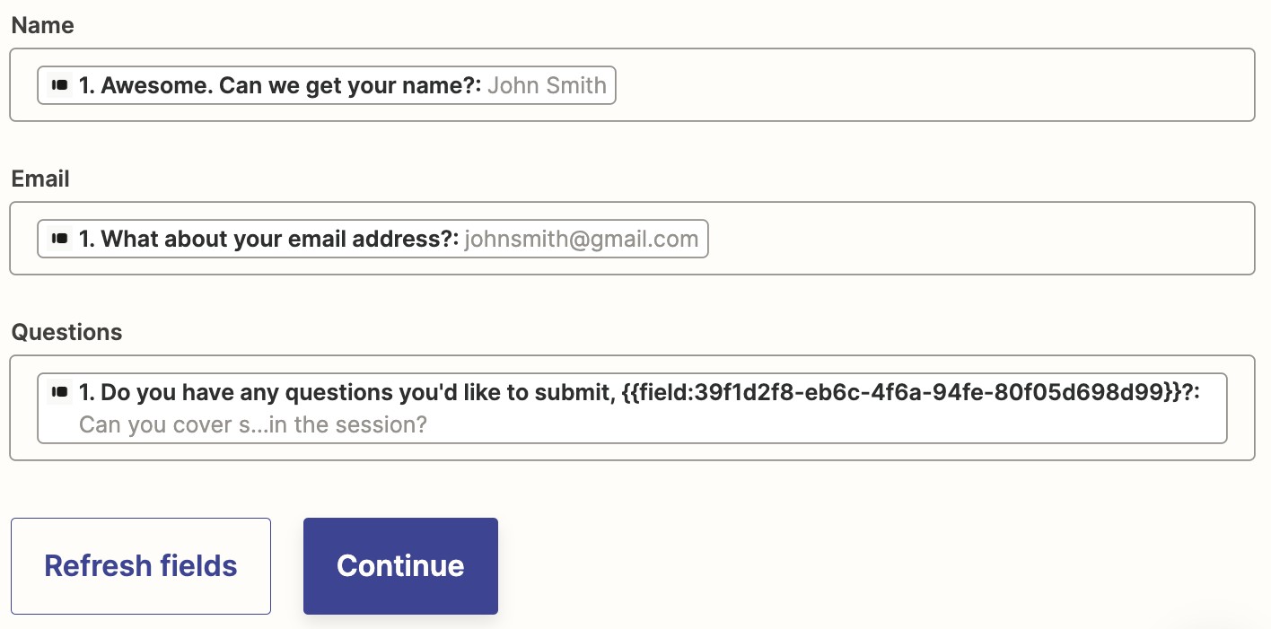The height and width of the screenshot is (629, 1271).
Task: Click the '1.' step number in Name pill
Action: 87,85
